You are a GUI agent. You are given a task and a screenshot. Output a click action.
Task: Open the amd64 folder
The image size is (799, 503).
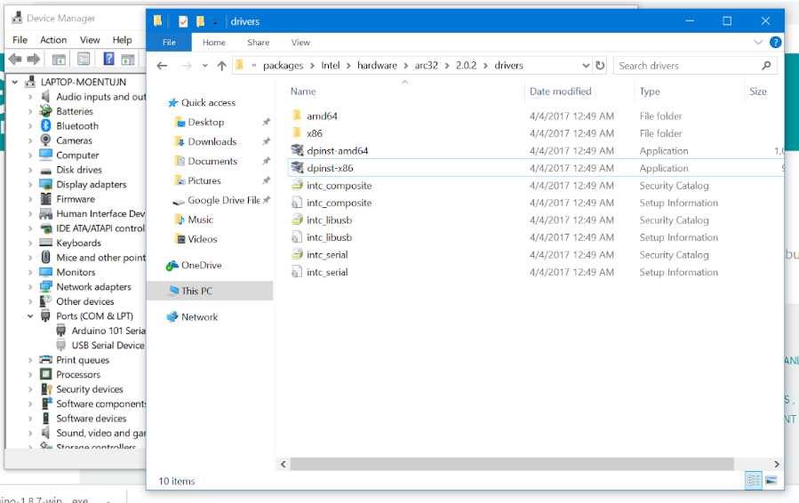tap(322, 116)
